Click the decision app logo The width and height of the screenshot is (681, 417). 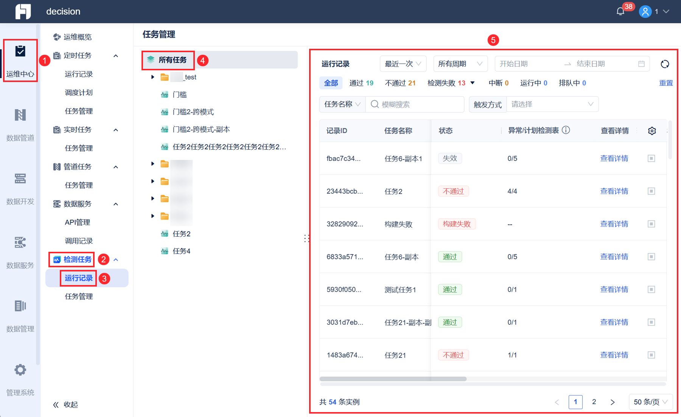(23, 11)
